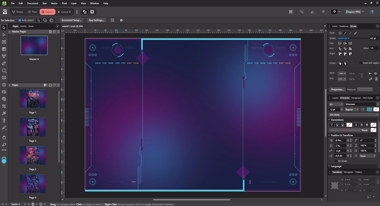Viewport: 380px width, 206px height.
Task: Select the Color Picker eyedropper tool
Action: pos(4,127)
